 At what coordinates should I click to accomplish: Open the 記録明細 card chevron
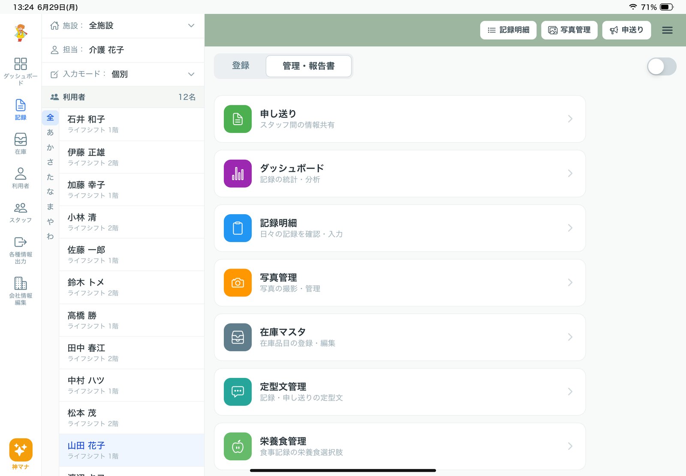coord(570,228)
